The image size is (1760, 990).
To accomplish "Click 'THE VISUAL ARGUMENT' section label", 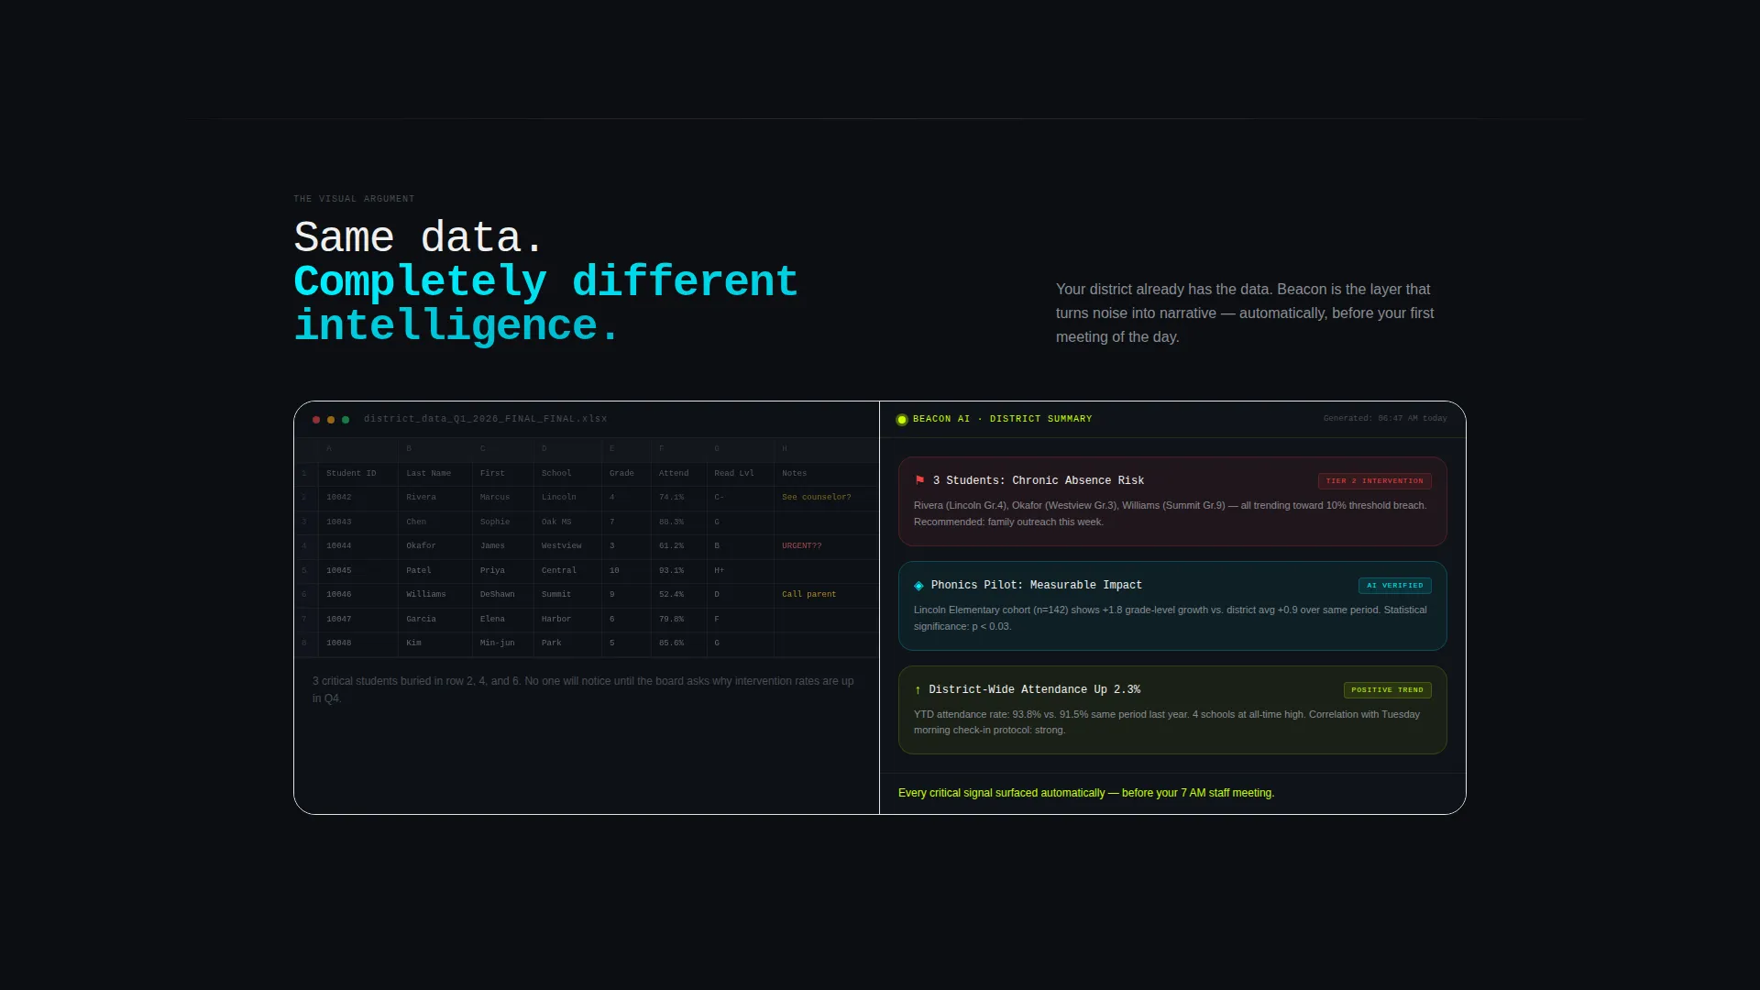I will click(354, 199).
